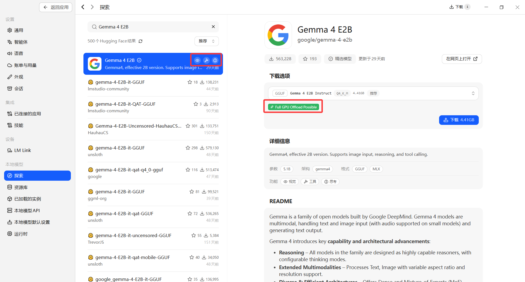Click the Full GPU Offload Possible badge

click(x=293, y=107)
